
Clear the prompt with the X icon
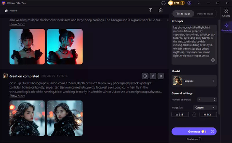(213, 60)
